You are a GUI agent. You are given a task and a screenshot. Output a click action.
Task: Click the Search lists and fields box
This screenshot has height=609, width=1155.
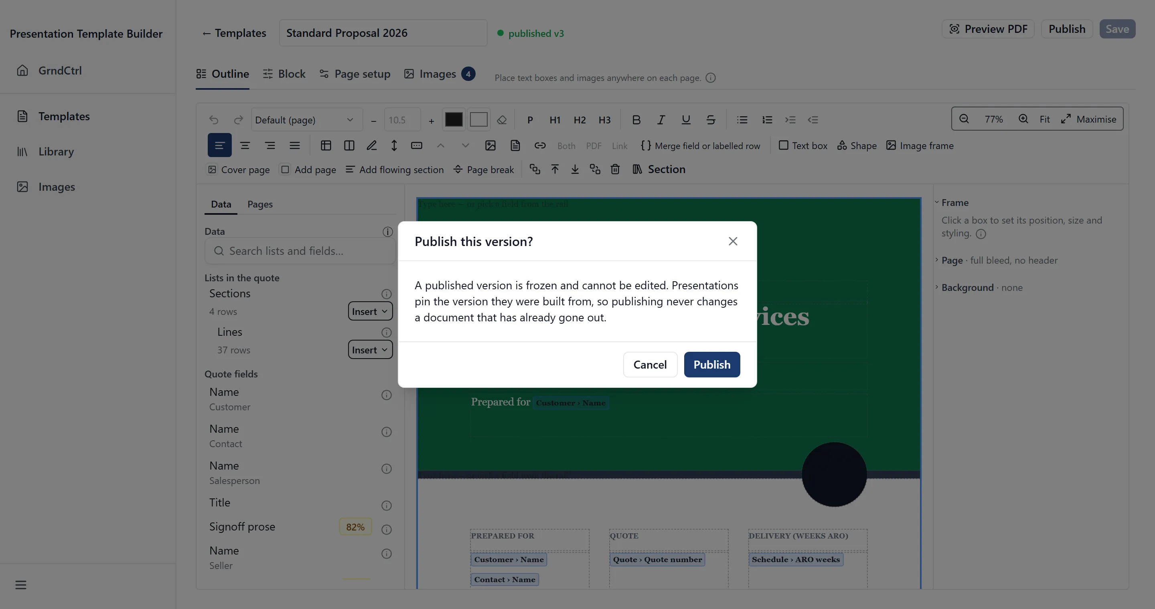coord(300,251)
